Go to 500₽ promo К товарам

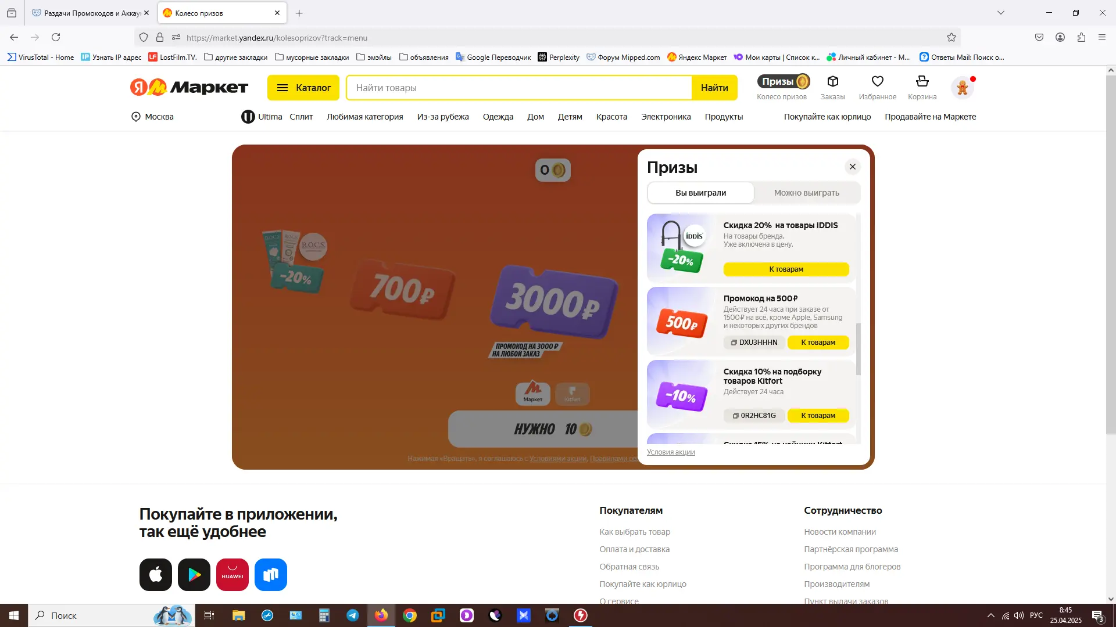(818, 343)
